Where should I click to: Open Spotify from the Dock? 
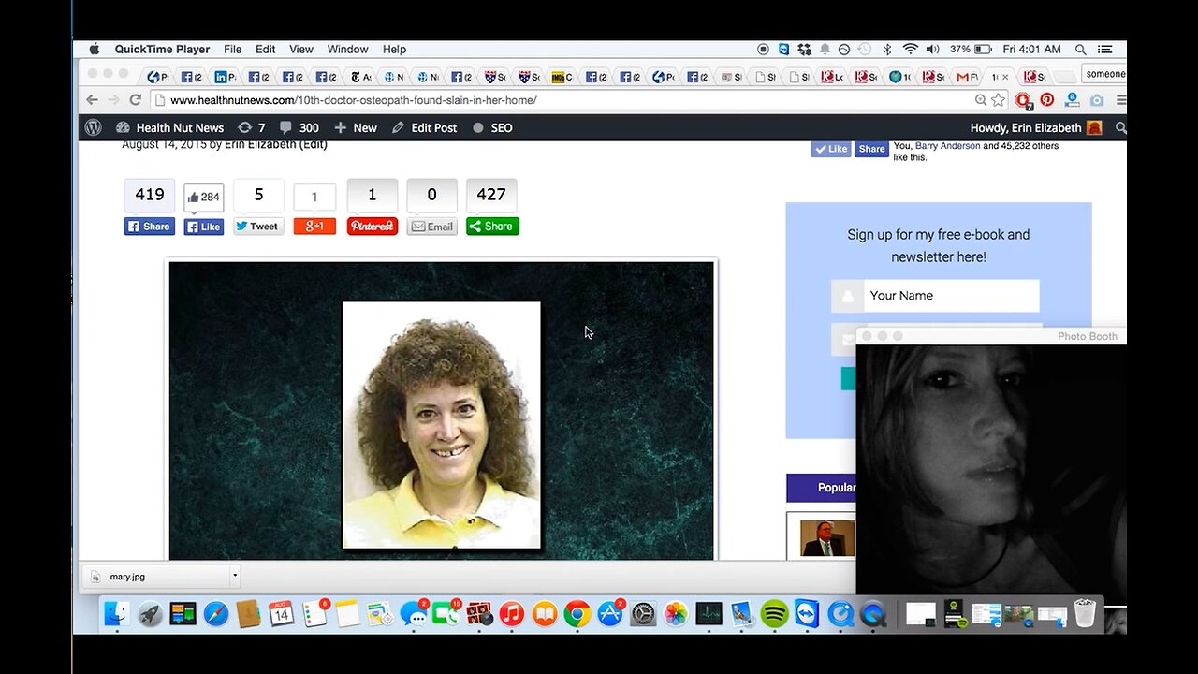pos(774,614)
